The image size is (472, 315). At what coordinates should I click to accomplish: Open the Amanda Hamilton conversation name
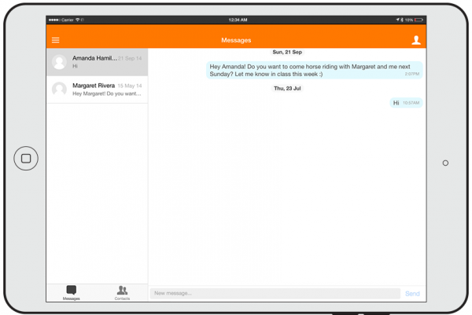(x=94, y=58)
